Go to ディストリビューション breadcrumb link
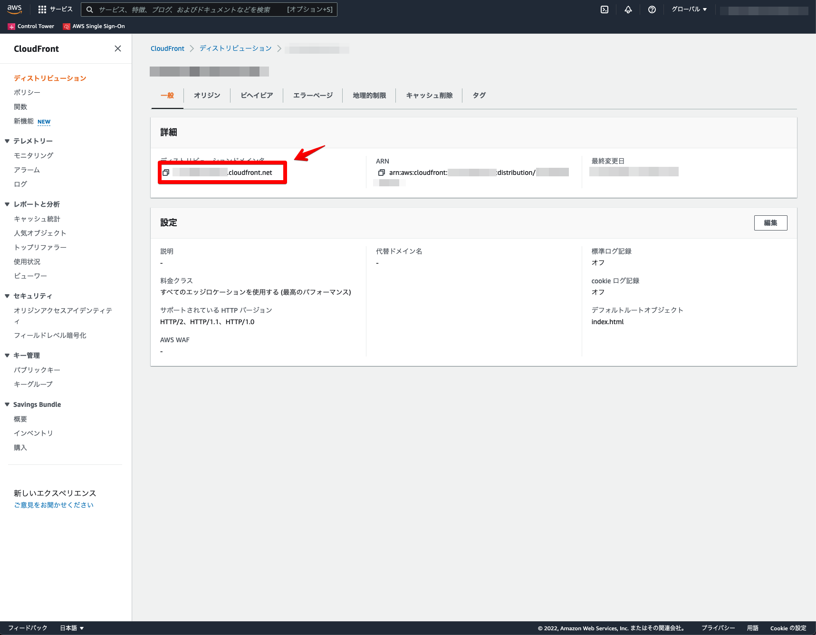The image size is (816, 635). click(235, 48)
